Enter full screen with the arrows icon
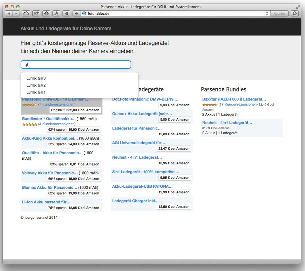 click(297, 7)
